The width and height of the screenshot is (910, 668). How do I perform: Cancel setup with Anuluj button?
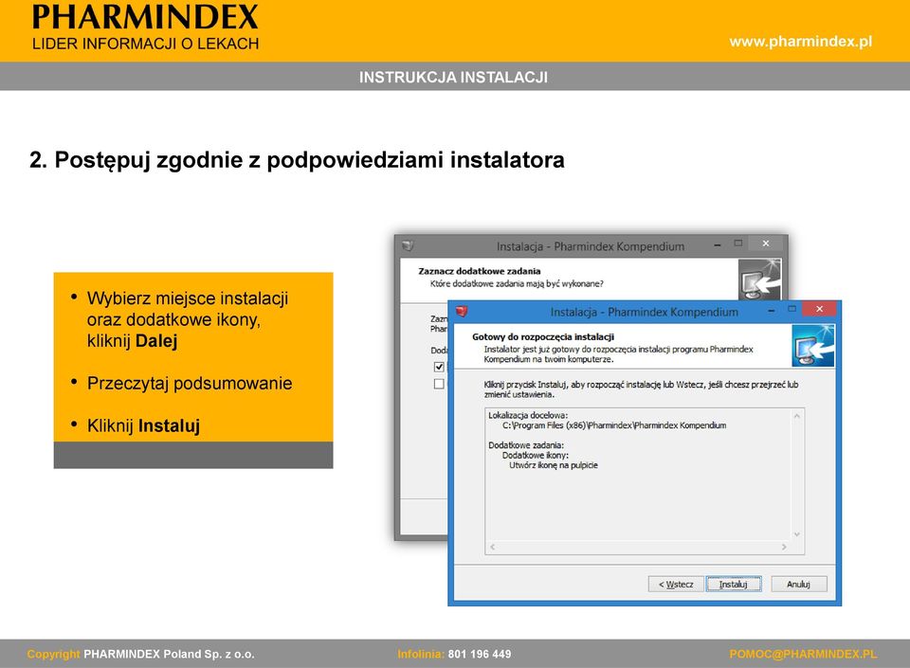tap(798, 584)
